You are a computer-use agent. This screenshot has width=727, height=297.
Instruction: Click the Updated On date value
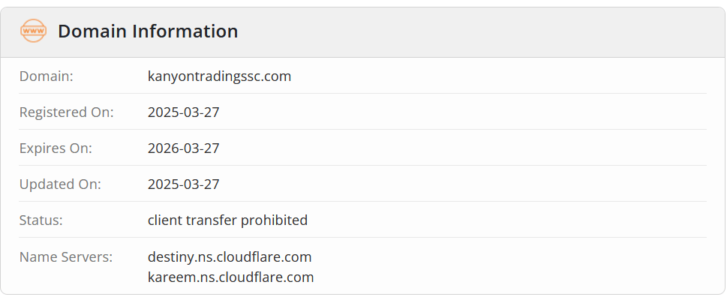[x=184, y=184]
